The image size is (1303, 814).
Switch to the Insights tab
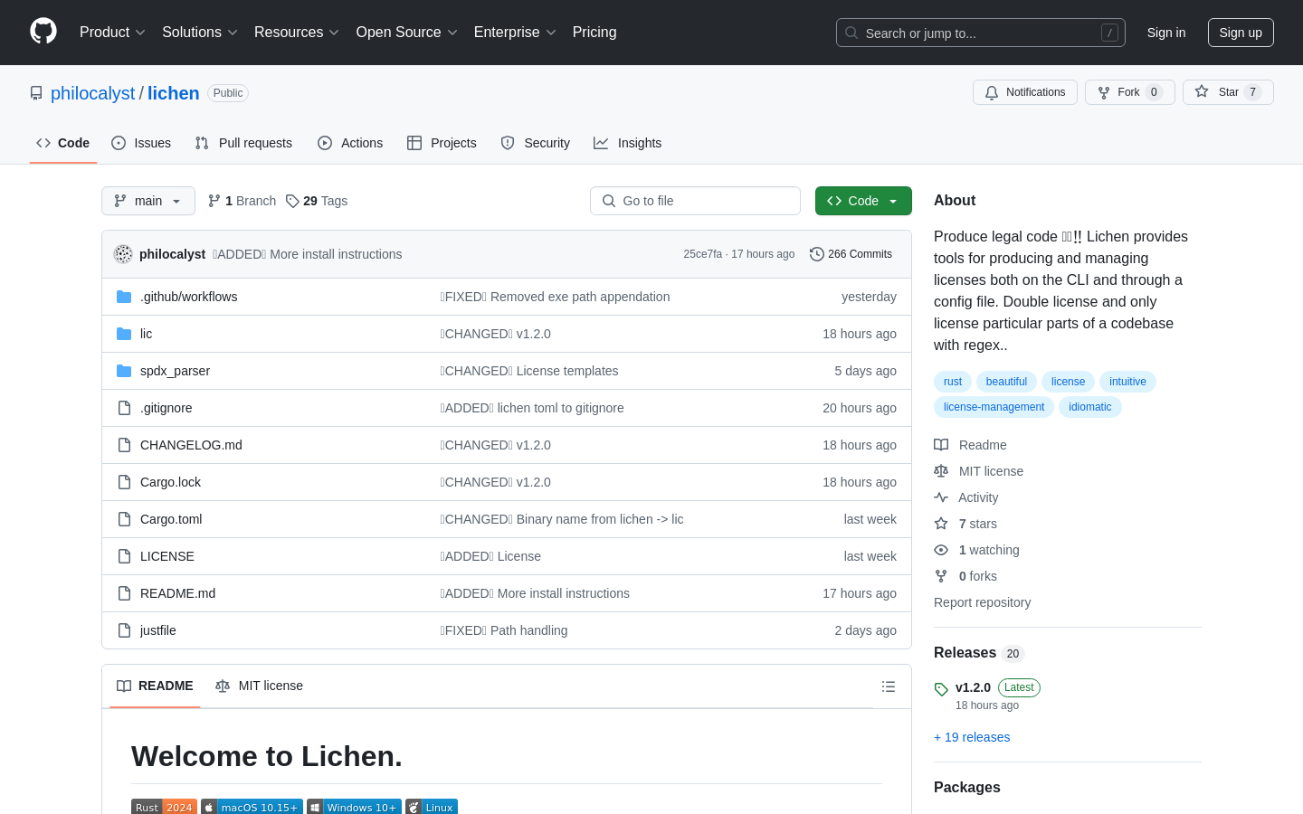(x=628, y=143)
